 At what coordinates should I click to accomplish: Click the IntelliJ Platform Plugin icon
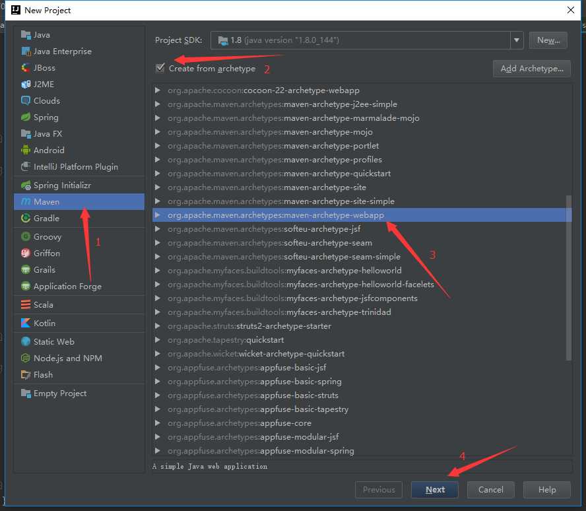26,166
